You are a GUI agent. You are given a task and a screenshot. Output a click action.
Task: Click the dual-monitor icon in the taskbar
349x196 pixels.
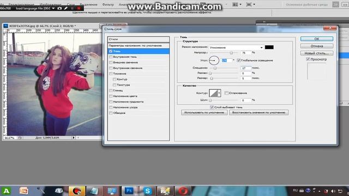(112, 191)
